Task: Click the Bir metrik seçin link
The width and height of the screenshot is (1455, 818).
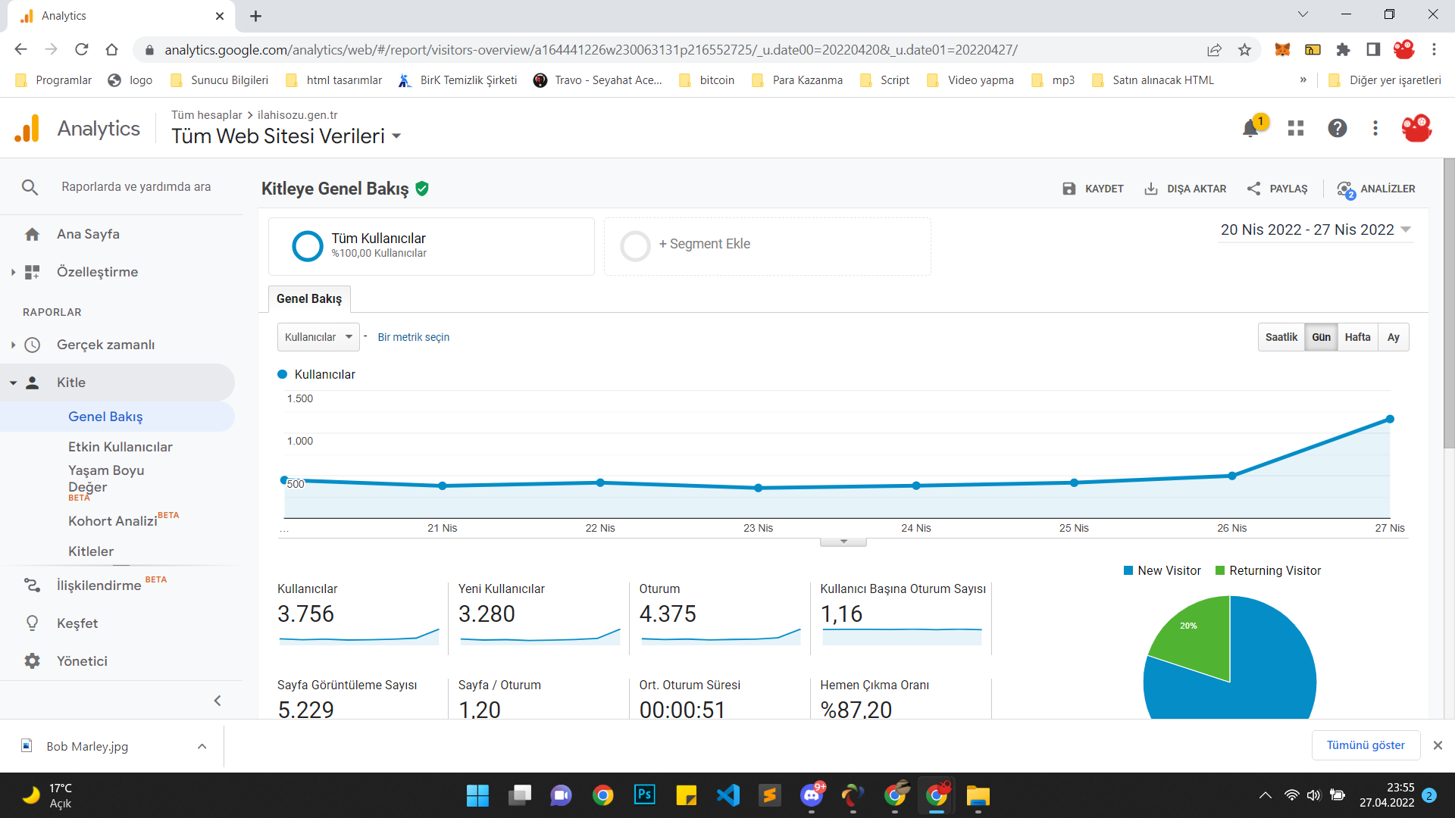Action: click(413, 337)
